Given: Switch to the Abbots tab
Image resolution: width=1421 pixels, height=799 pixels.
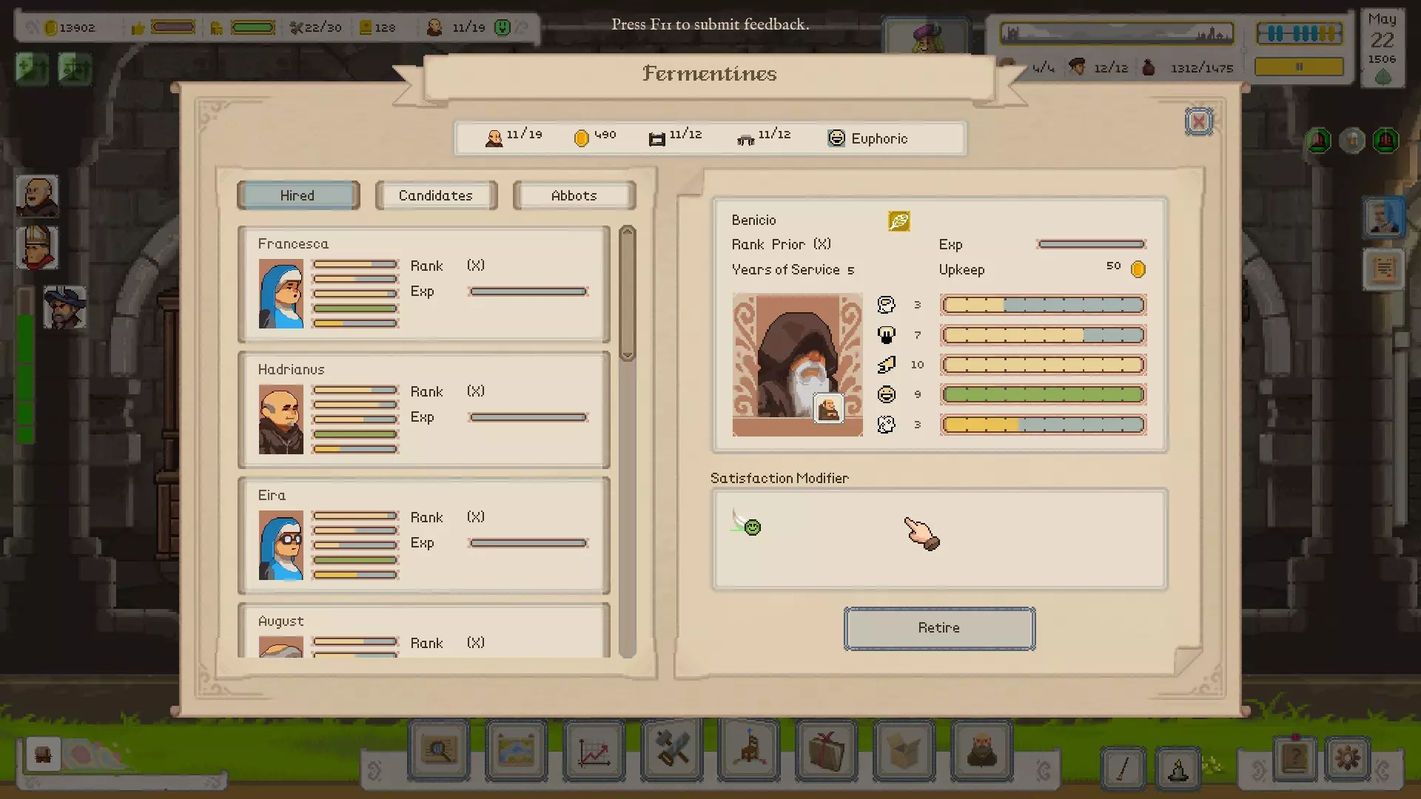Looking at the screenshot, I should (574, 195).
